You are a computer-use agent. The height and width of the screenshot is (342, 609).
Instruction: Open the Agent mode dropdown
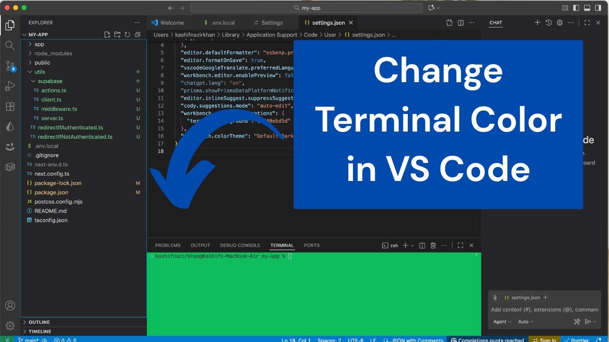[502, 322]
